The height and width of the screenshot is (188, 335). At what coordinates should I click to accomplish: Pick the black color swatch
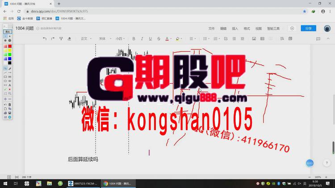click(10, 63)
